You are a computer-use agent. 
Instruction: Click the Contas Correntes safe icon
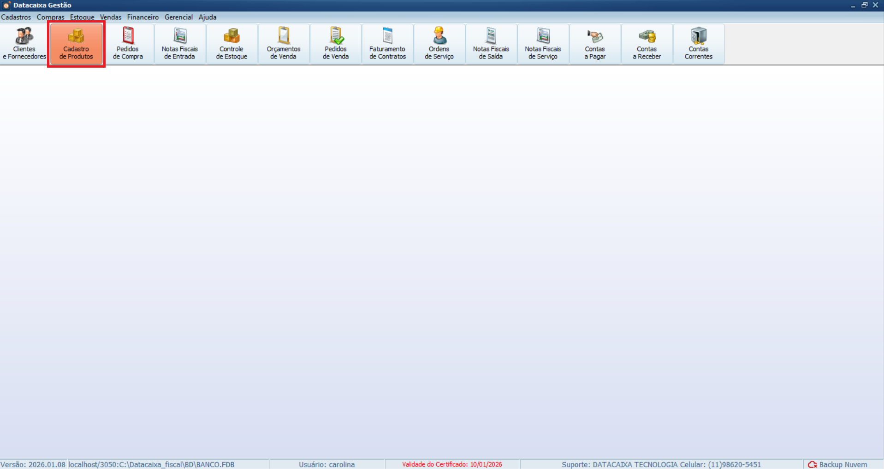pos(699,36)
